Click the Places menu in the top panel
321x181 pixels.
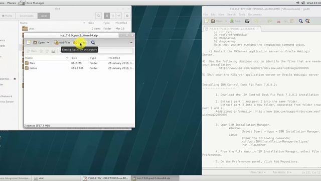12,3
